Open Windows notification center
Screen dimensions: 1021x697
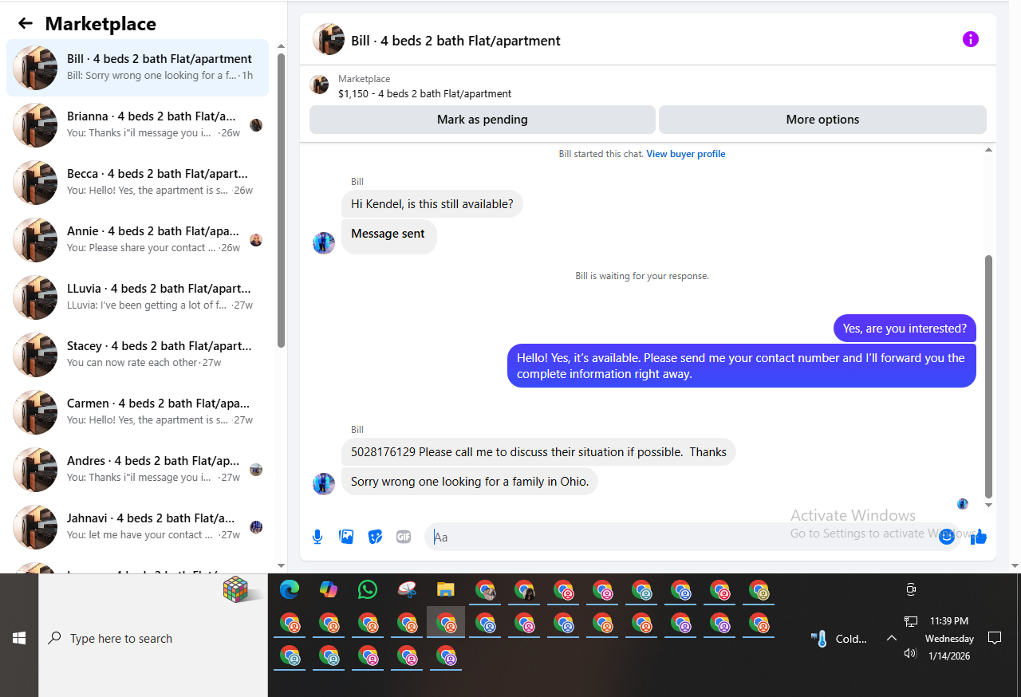pyautogui.click(x=995, y=638)
